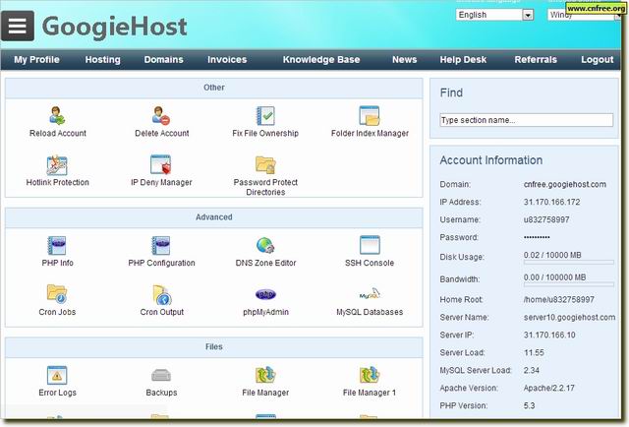
Task: Select server load value 11.55
Action: tap(534, 352)
